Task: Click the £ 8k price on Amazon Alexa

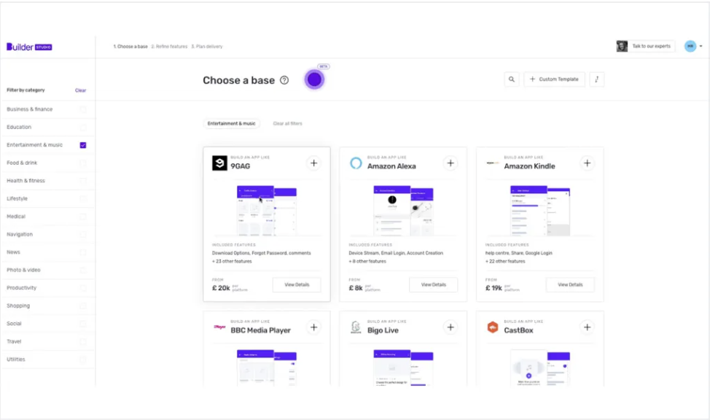Action: (x=356, y=288)
